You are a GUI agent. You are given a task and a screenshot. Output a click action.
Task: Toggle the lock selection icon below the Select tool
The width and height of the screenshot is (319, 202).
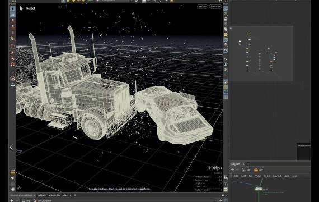pyautogui.click(x=13, y=15)
